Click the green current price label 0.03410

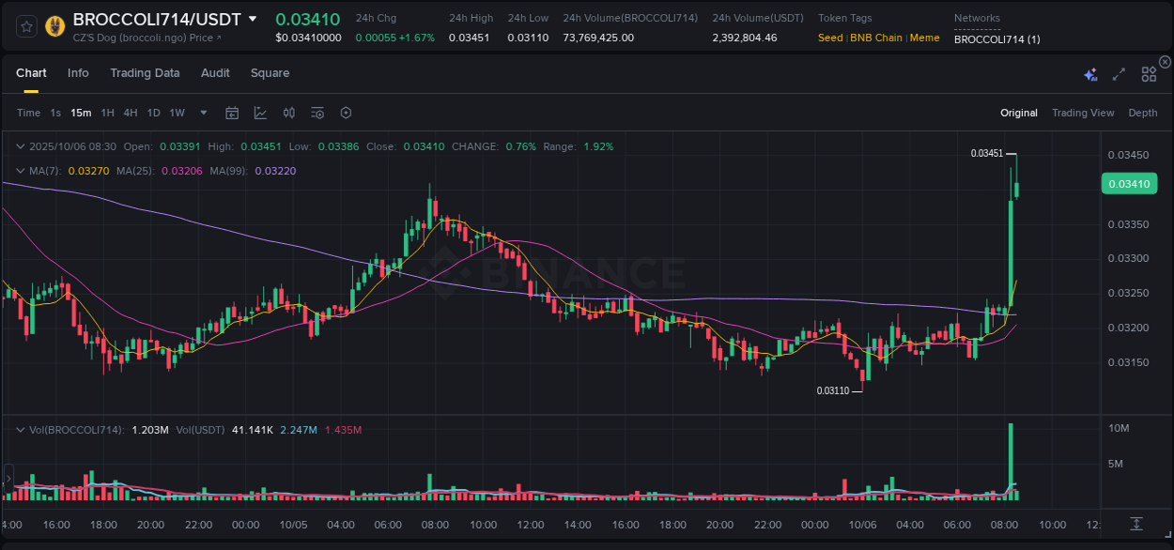pyautogui.click(x=1129, y=183)
